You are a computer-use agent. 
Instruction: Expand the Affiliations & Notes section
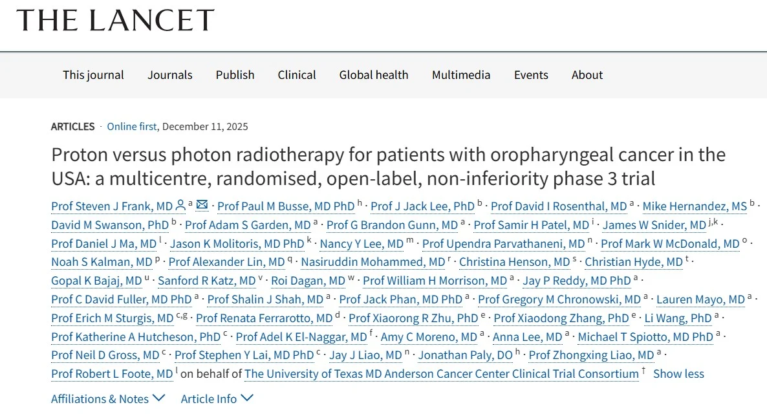(x=107, y=398)
